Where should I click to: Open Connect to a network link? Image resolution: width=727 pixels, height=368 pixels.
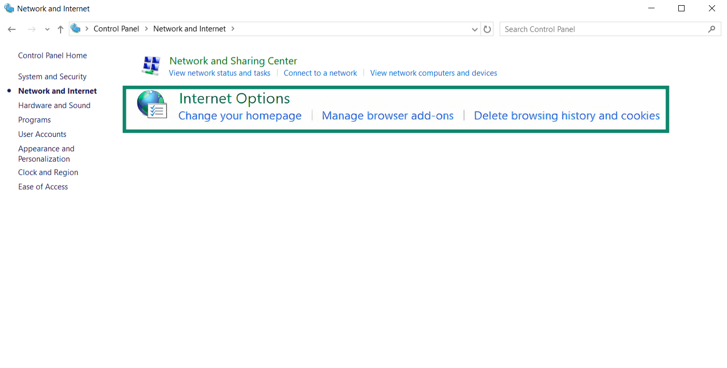click(321, 73)
